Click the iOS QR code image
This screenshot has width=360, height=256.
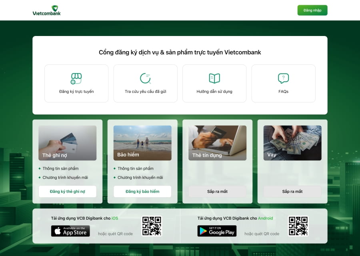tap(152, 226)
